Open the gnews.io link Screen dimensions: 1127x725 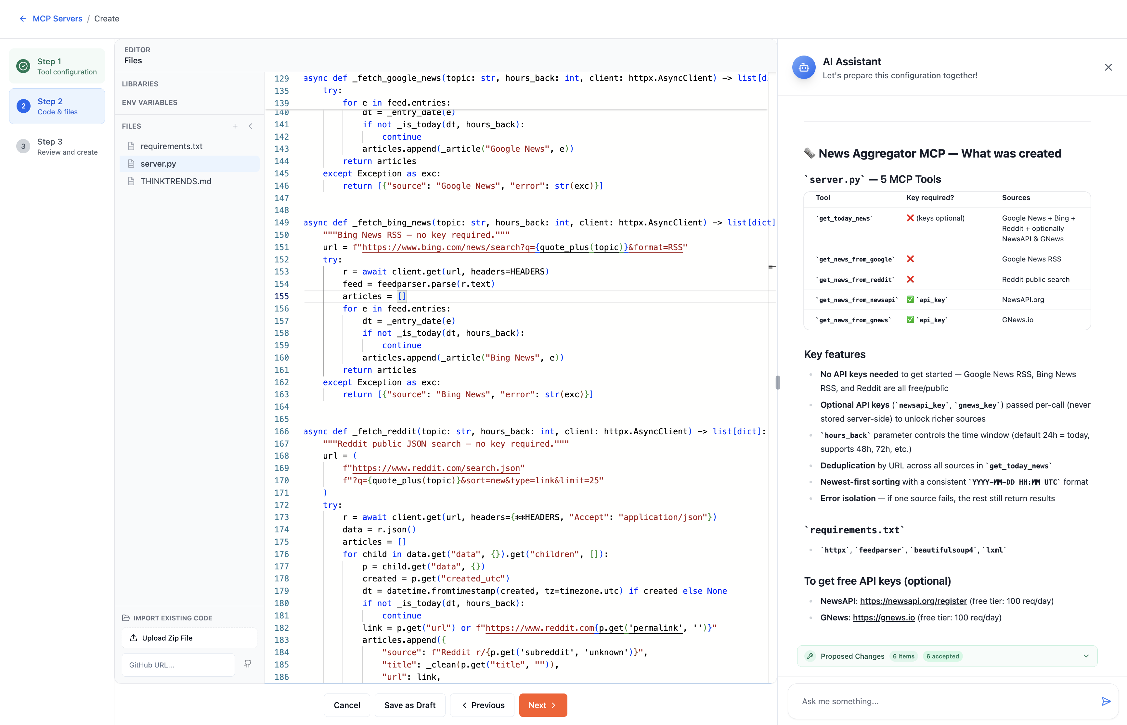click(884, 618)
